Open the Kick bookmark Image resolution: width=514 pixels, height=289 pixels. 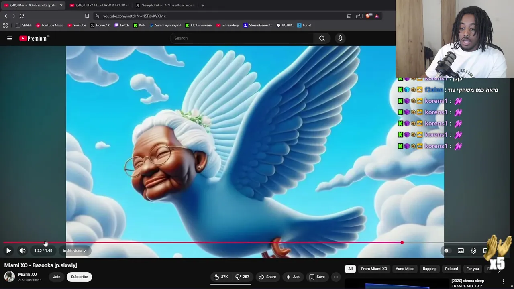click(139, 25)
